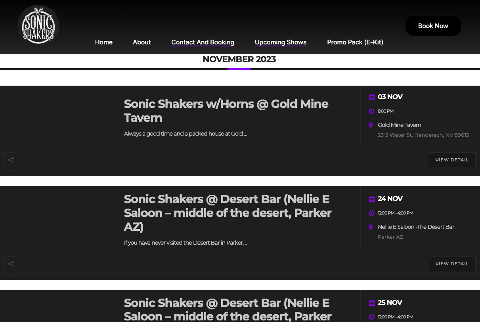This screenshot has height=322, width=480.
Task: Click the Sonic Shakers logo
Action: click(x=38, y=26)
